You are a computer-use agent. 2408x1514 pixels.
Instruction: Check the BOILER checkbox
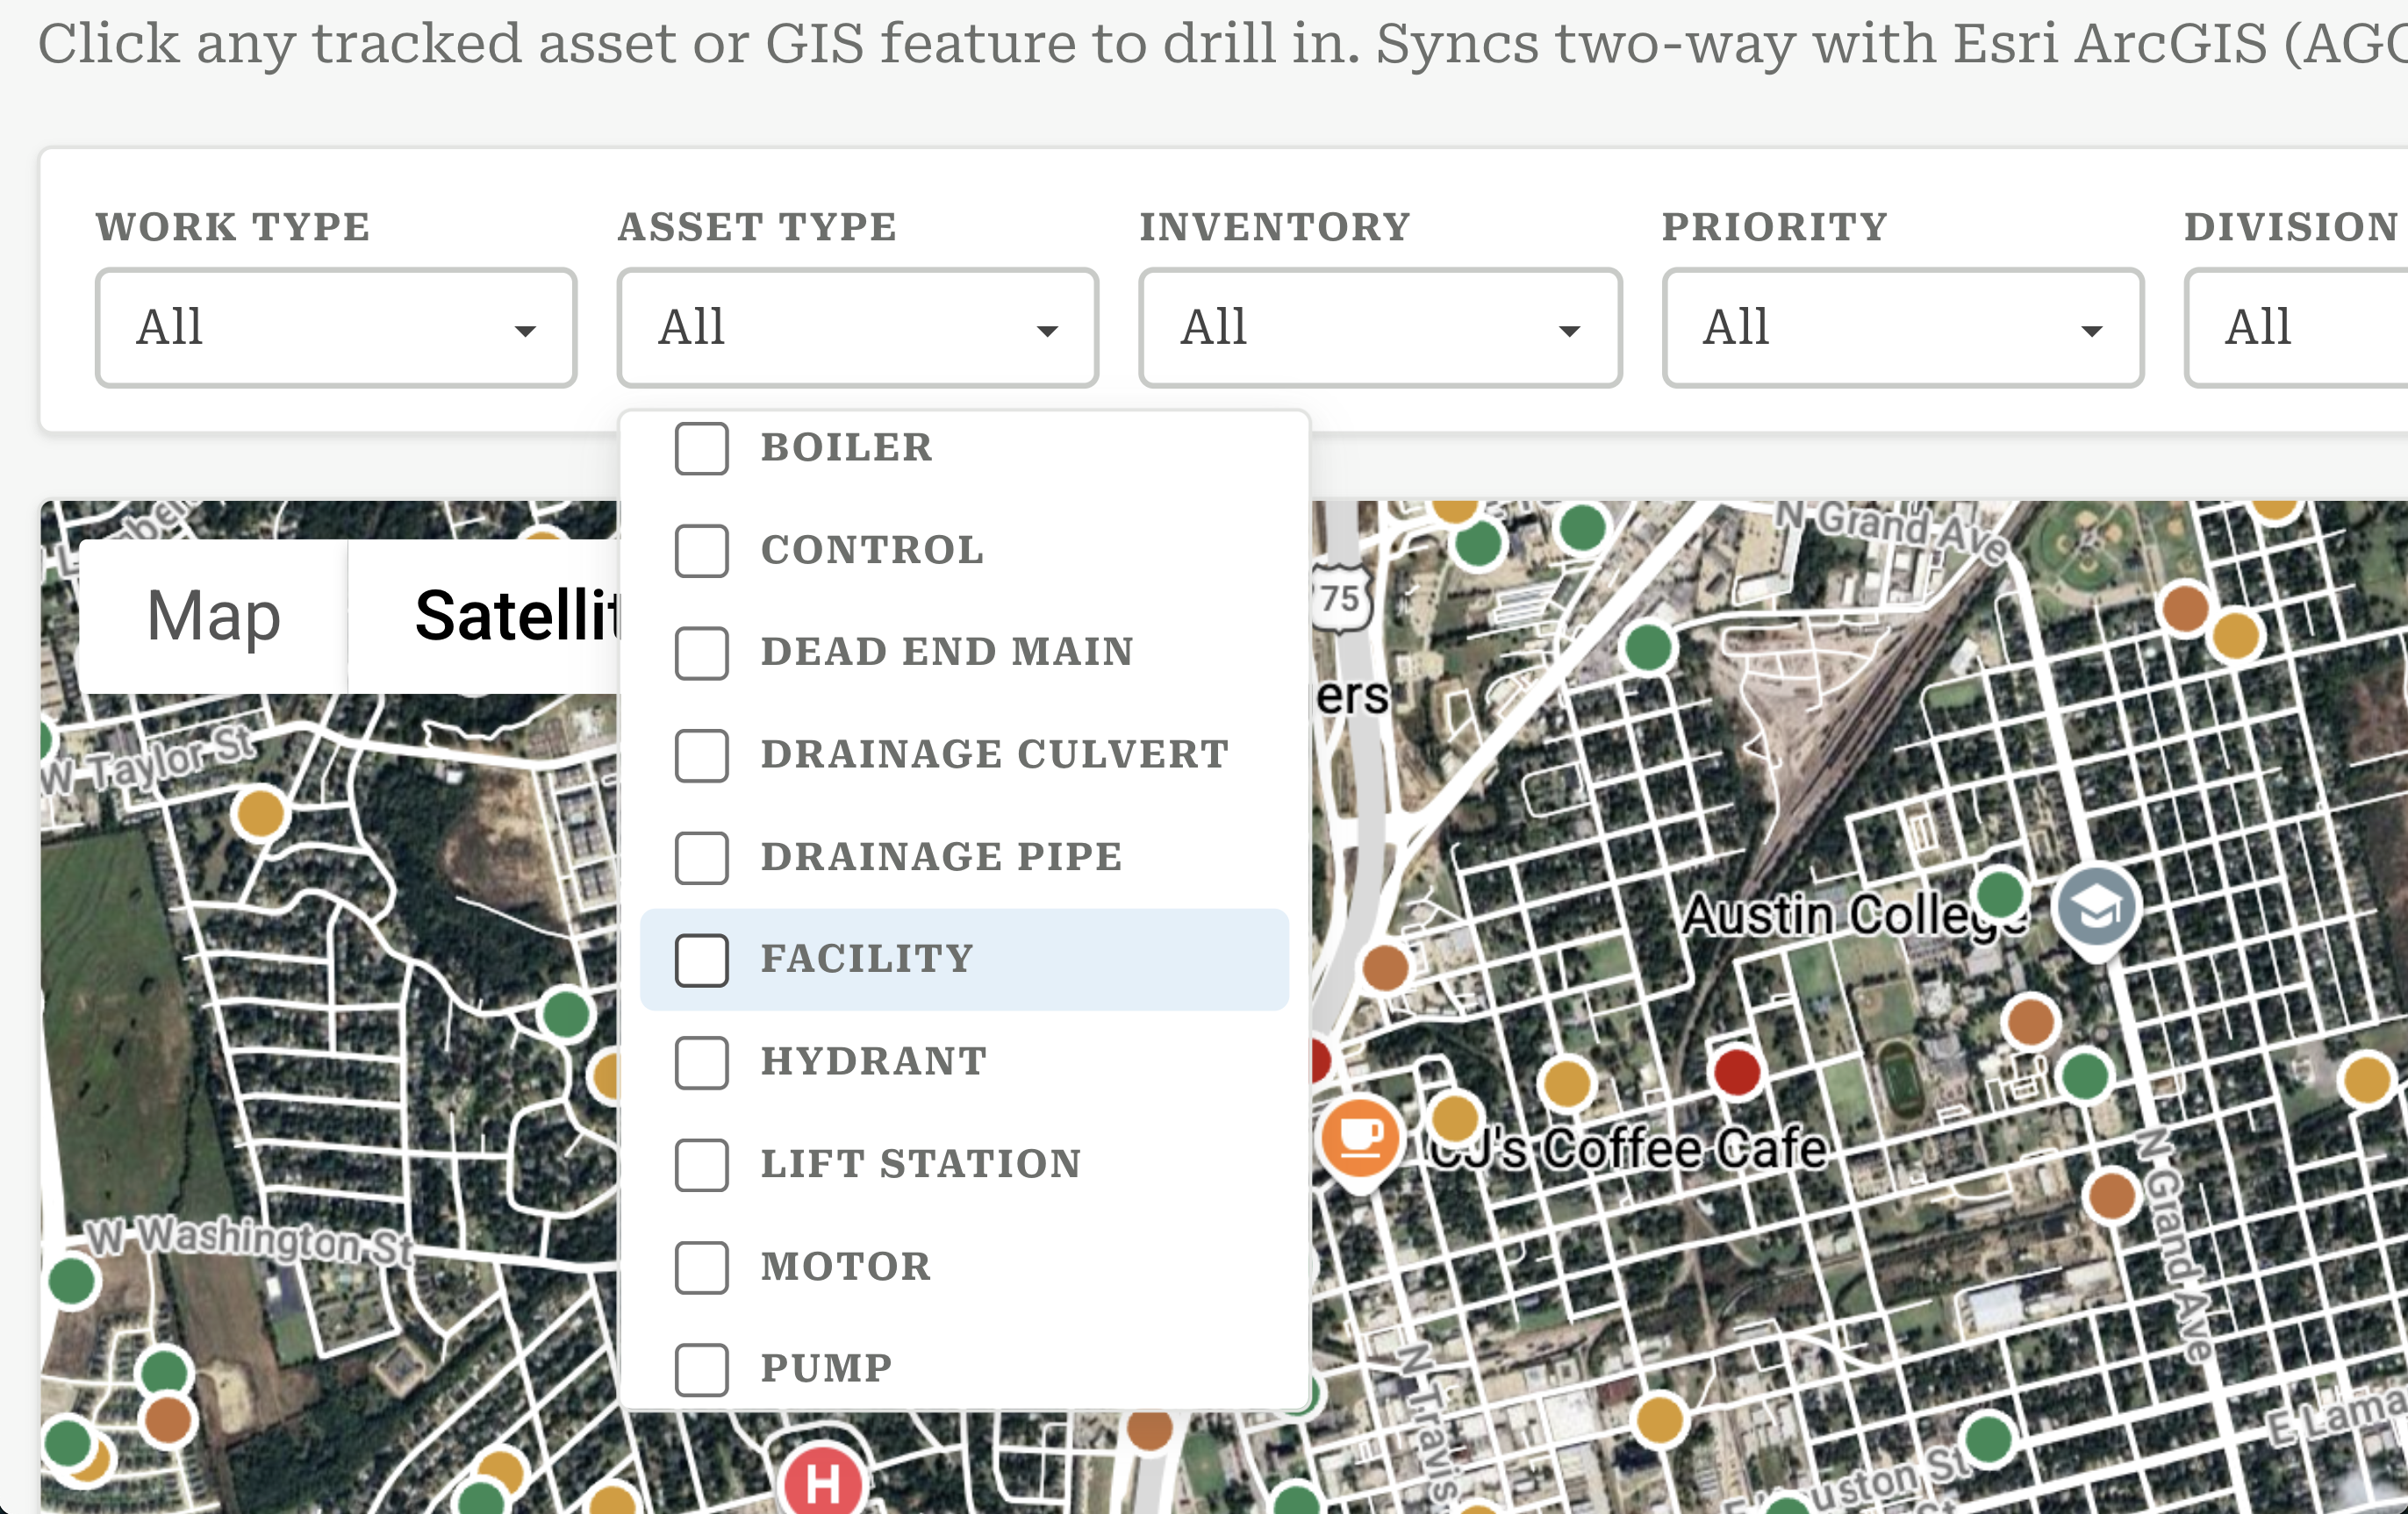click(701, 449)
